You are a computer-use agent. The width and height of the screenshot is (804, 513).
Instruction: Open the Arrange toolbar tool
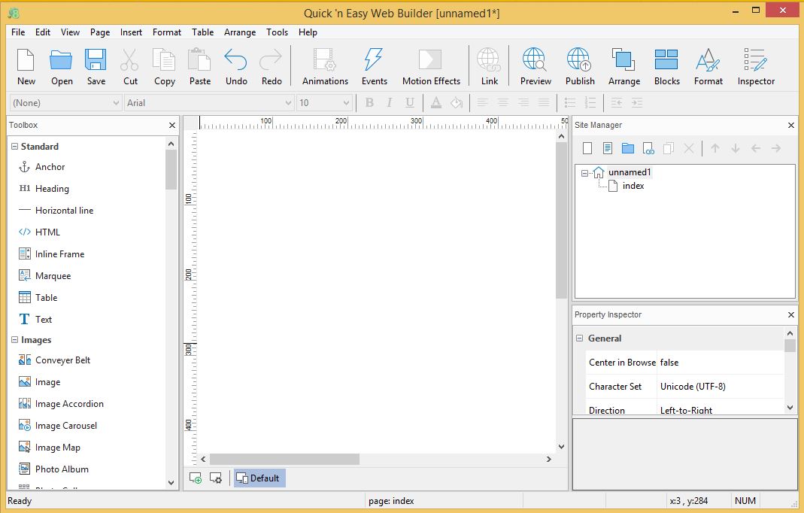[624, 67]
